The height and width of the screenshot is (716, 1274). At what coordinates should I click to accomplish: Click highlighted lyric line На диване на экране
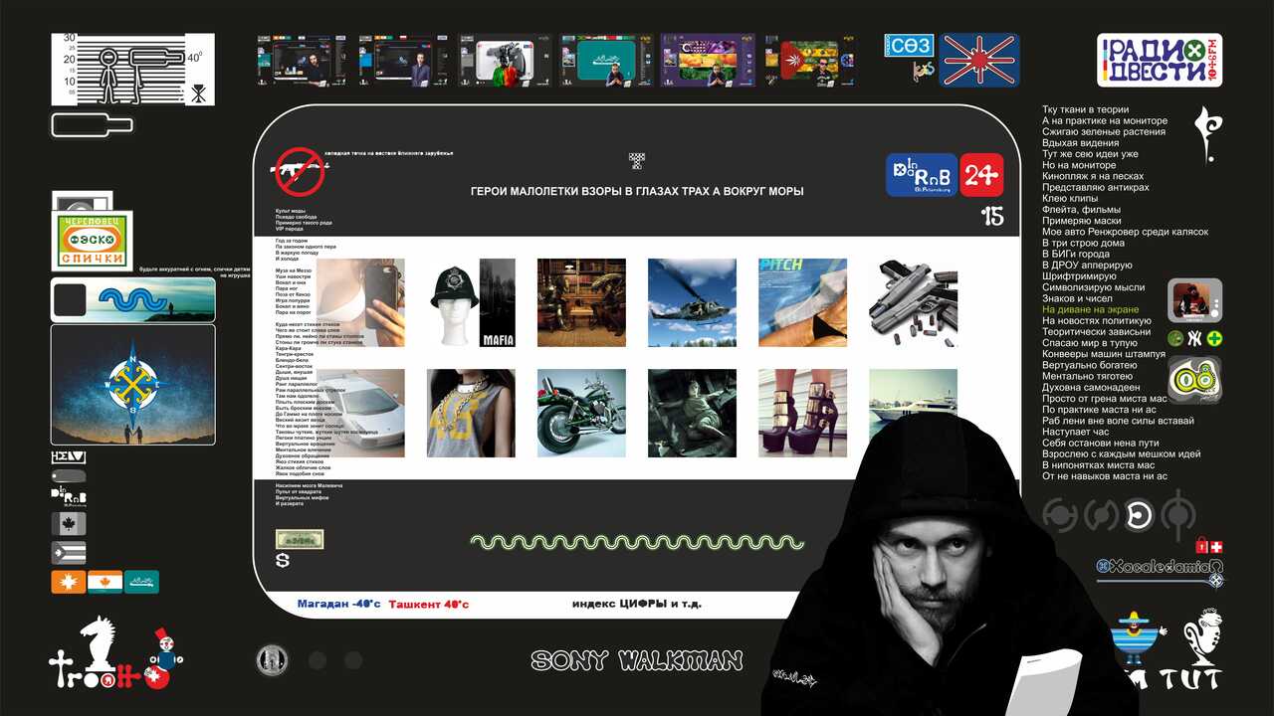click(1090, 310)
